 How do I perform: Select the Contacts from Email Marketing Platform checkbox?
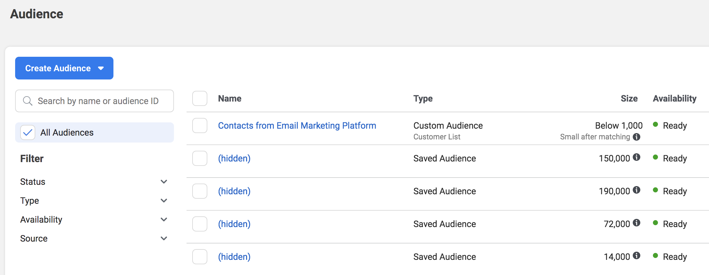click(x=200, y=126)
